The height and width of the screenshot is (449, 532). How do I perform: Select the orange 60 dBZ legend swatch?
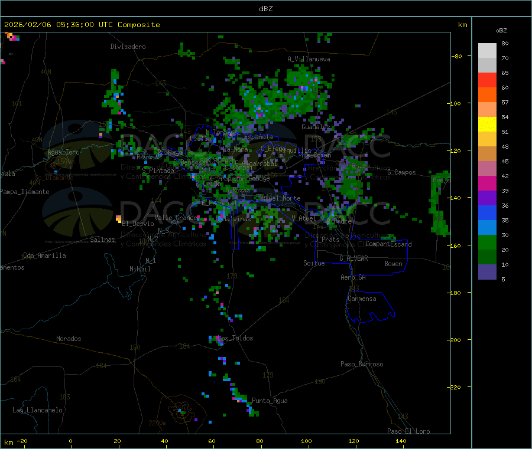(x=487, y=95)
